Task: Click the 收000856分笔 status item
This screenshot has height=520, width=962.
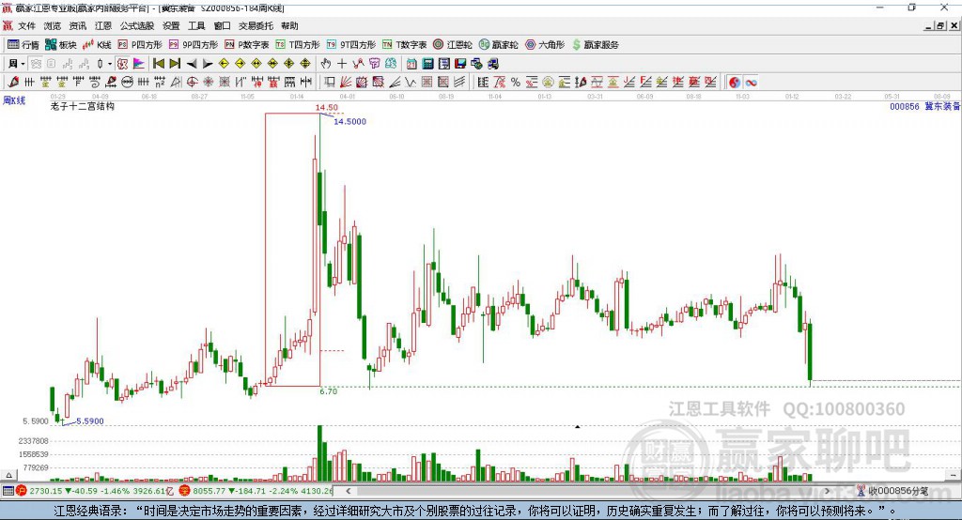Action: coord(892,491)
